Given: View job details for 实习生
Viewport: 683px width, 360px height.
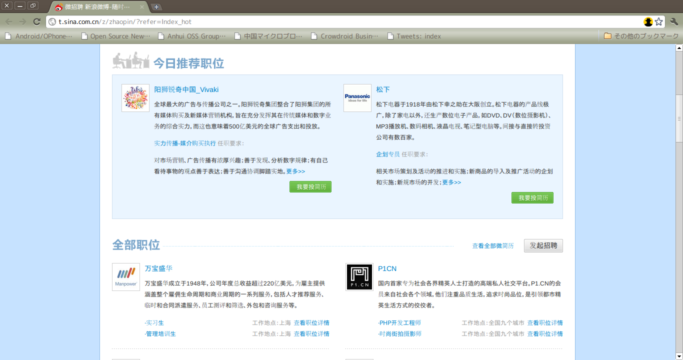Looking at the screenshot, I should 311,322.
